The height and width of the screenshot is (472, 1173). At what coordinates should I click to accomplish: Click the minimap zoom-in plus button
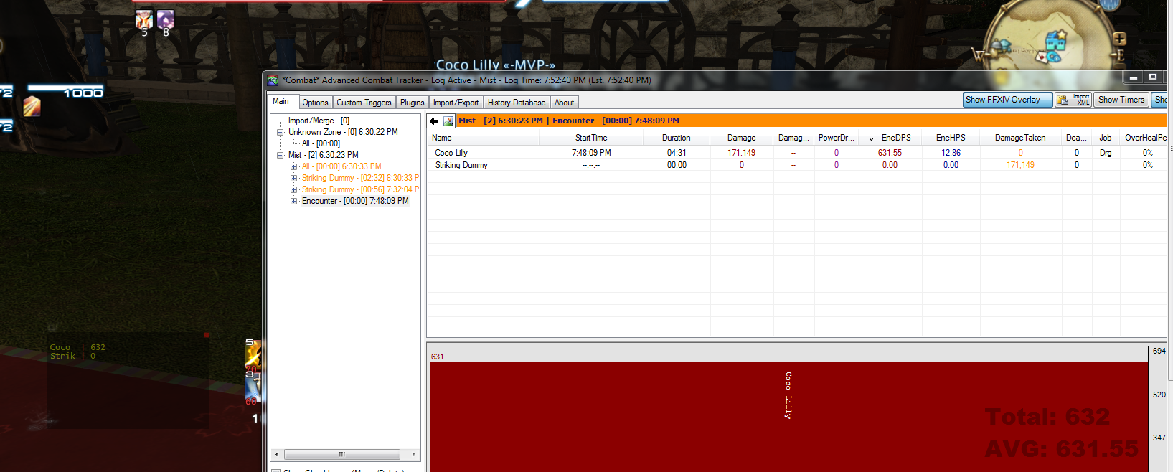click(x=1119, y=39)
